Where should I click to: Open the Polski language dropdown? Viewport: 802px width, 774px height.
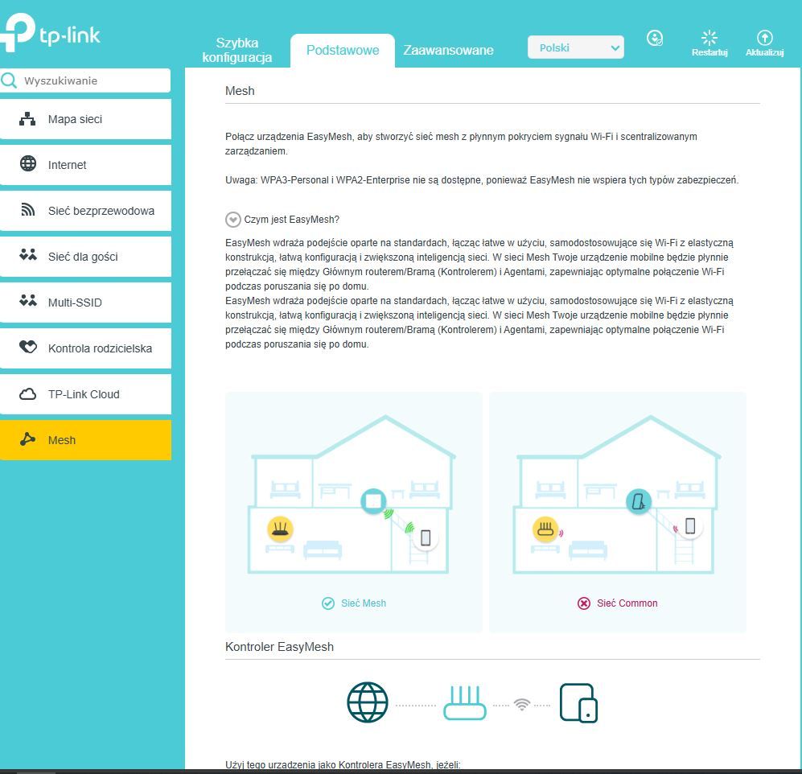pyautogui.click(x=575, y=47)
